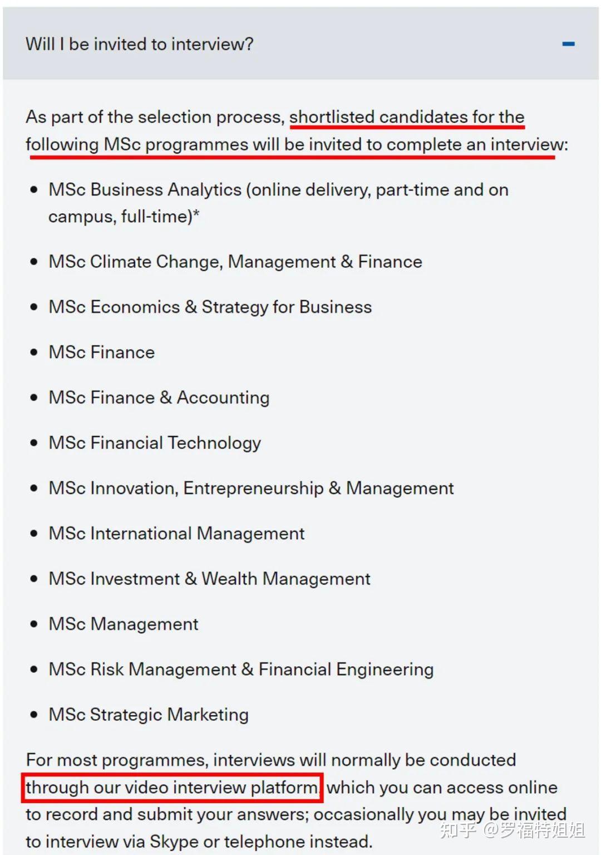This screenshot has width=601, height=855.
Task: Click the "As part of the selection process" text
Action: 155,117
